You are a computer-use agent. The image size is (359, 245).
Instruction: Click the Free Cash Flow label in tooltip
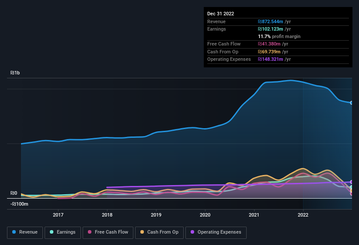click(x=224, y=44)
